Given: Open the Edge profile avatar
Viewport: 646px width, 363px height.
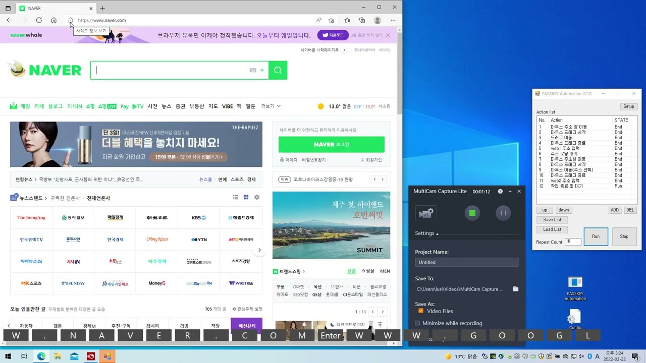Looking at the screenshot, I should (378, 20).
